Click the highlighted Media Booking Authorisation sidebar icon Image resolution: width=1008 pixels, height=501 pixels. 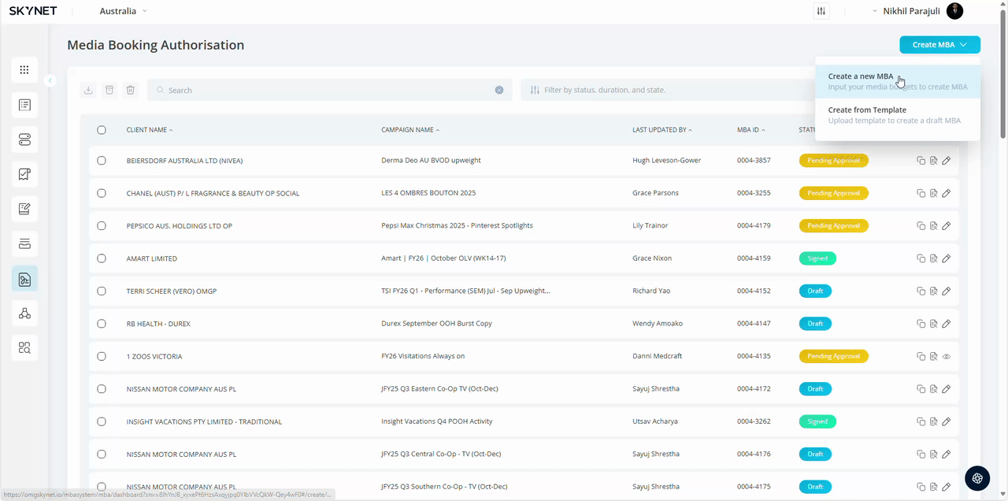click(x=24, y=279)
